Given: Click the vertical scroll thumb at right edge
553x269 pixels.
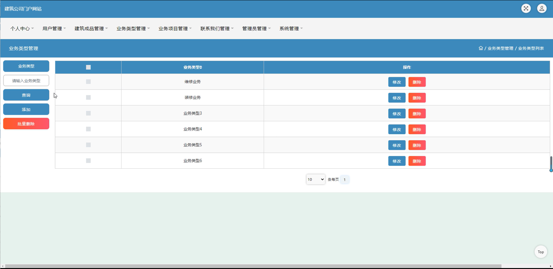Looking at the screenshot, I should [x=551, y=164].
